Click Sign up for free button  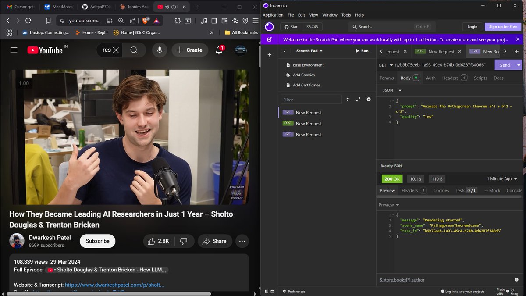click(x=503, y=27)
